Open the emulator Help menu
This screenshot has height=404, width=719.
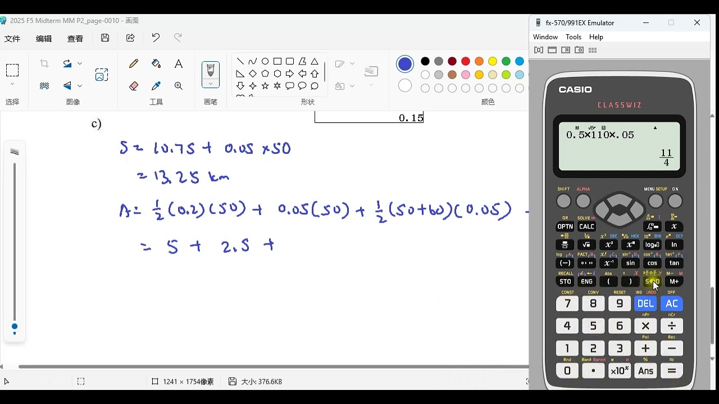coord(596,37)
